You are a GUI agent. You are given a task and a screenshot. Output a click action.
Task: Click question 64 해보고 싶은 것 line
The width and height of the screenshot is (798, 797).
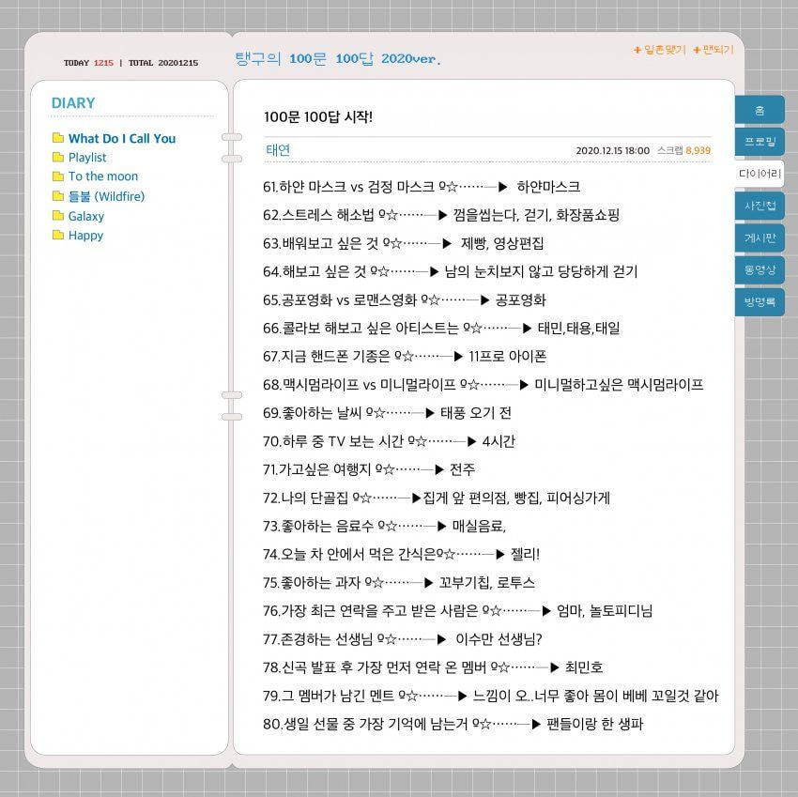[x=451, y=271]
